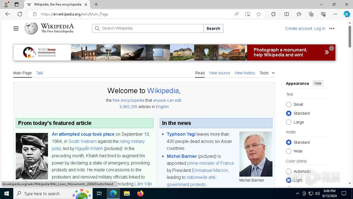Select Light color mode
The image size is (353, 199).
289,180
